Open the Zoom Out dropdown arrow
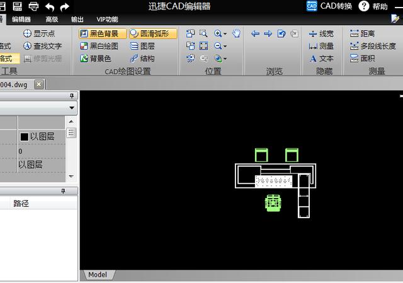This screenshot has height=283, width=403. [225, 47]
